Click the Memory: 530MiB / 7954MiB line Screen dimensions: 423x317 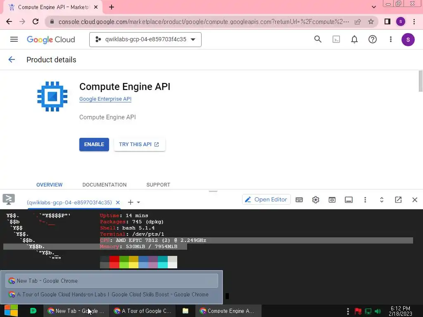click(x=139, y=246)
